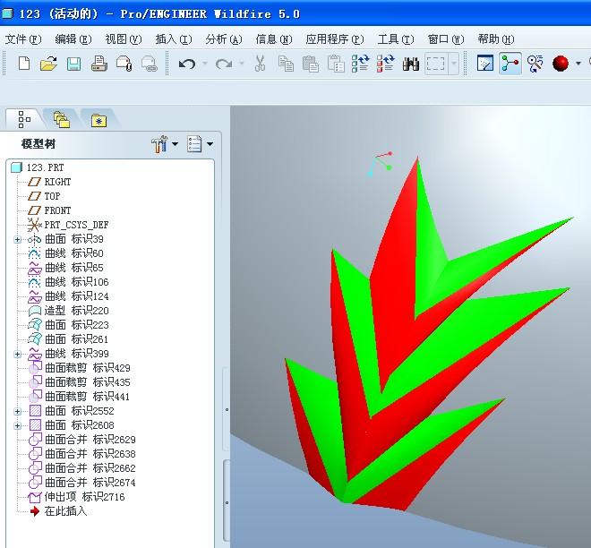Open the 分析(A) menu
The height and width of the screenshot is (548, 591).
click(x=224, y=39)
